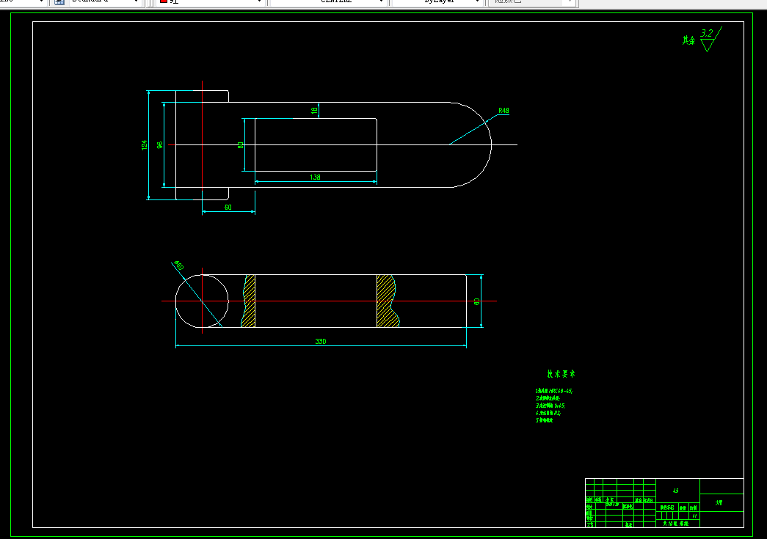Image resolution: width=767 pixels, height=539 pixels.
Task: Select the horizontal 60 dimension below top view
Action: 228,208
